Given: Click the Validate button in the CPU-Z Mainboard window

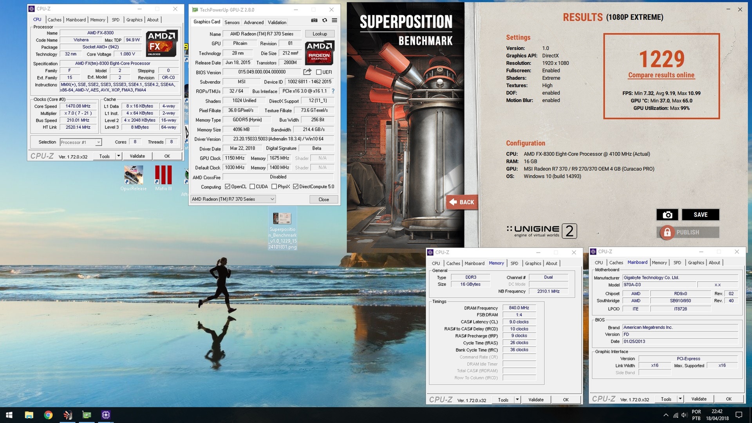Looking at the screenshot, I should 699,399.
